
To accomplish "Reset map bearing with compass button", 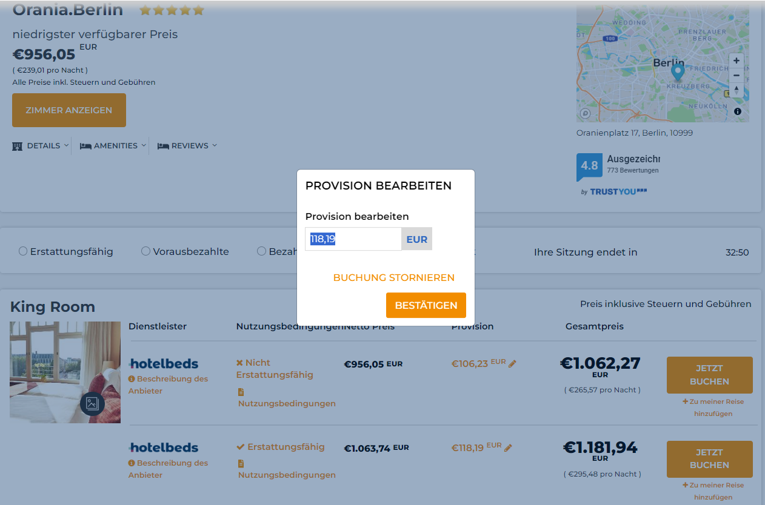I will click(x=736, y=90).
